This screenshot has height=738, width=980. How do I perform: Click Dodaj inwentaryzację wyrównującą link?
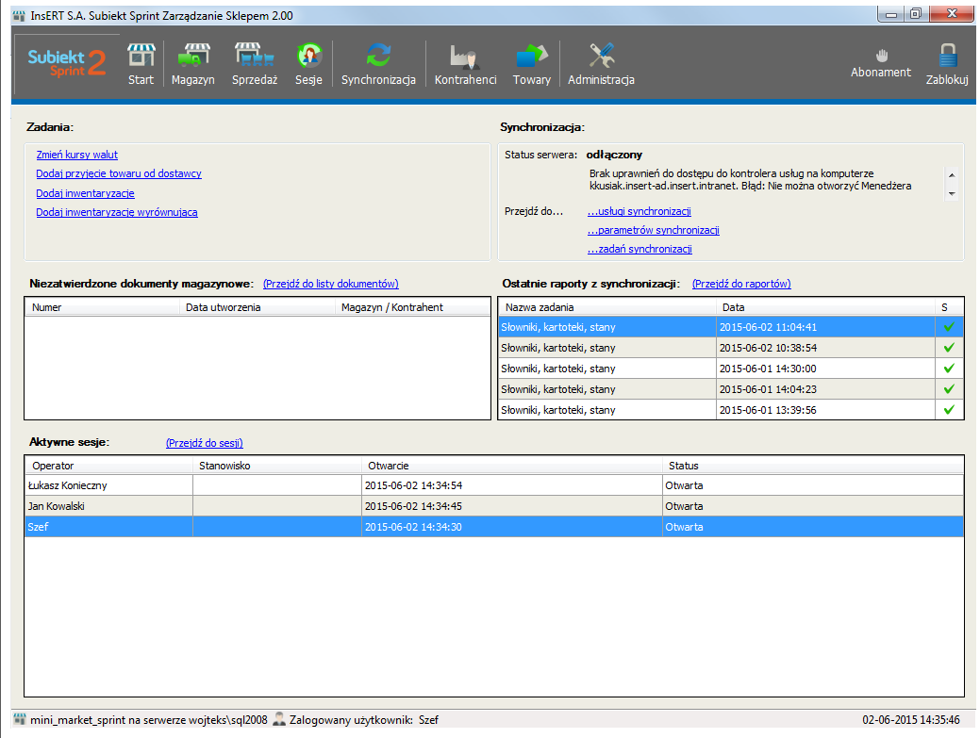tap(117, 212)
